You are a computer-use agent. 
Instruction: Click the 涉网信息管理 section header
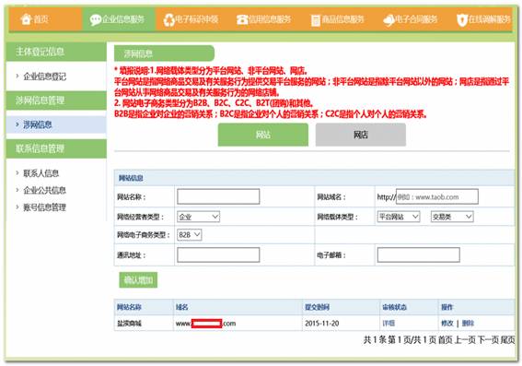click(x=56, y=100)
